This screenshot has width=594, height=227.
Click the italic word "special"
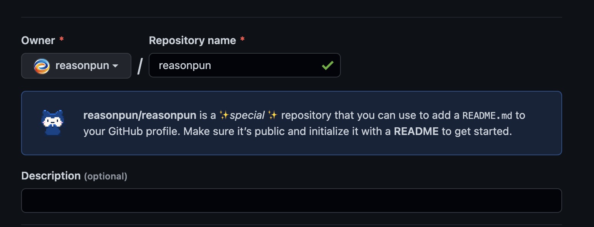pyautogui.click(x=247, y=115)
